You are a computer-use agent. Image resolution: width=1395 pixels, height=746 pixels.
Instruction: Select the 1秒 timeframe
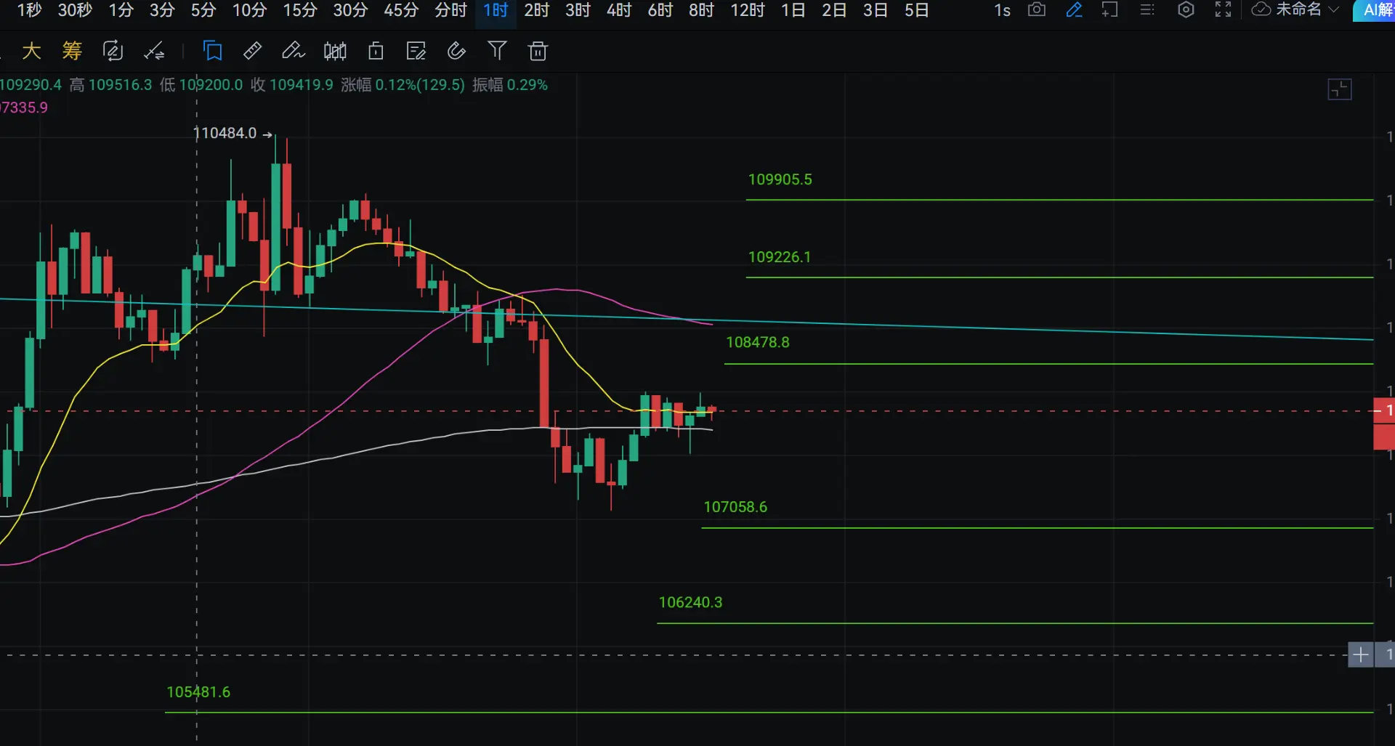(x=30, y=10)
